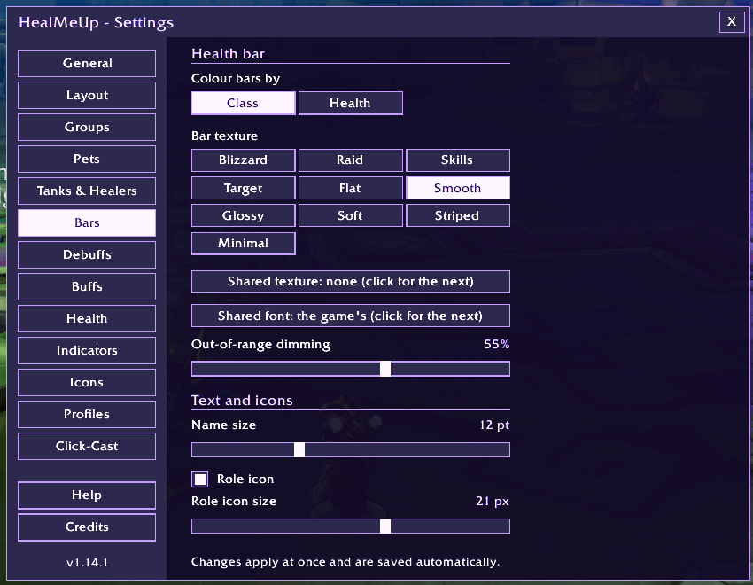Switch to the Layout tab
Image resolution: width=753 pixels, height=585 pixels.
pyautogui.click(x=87, y=95)
